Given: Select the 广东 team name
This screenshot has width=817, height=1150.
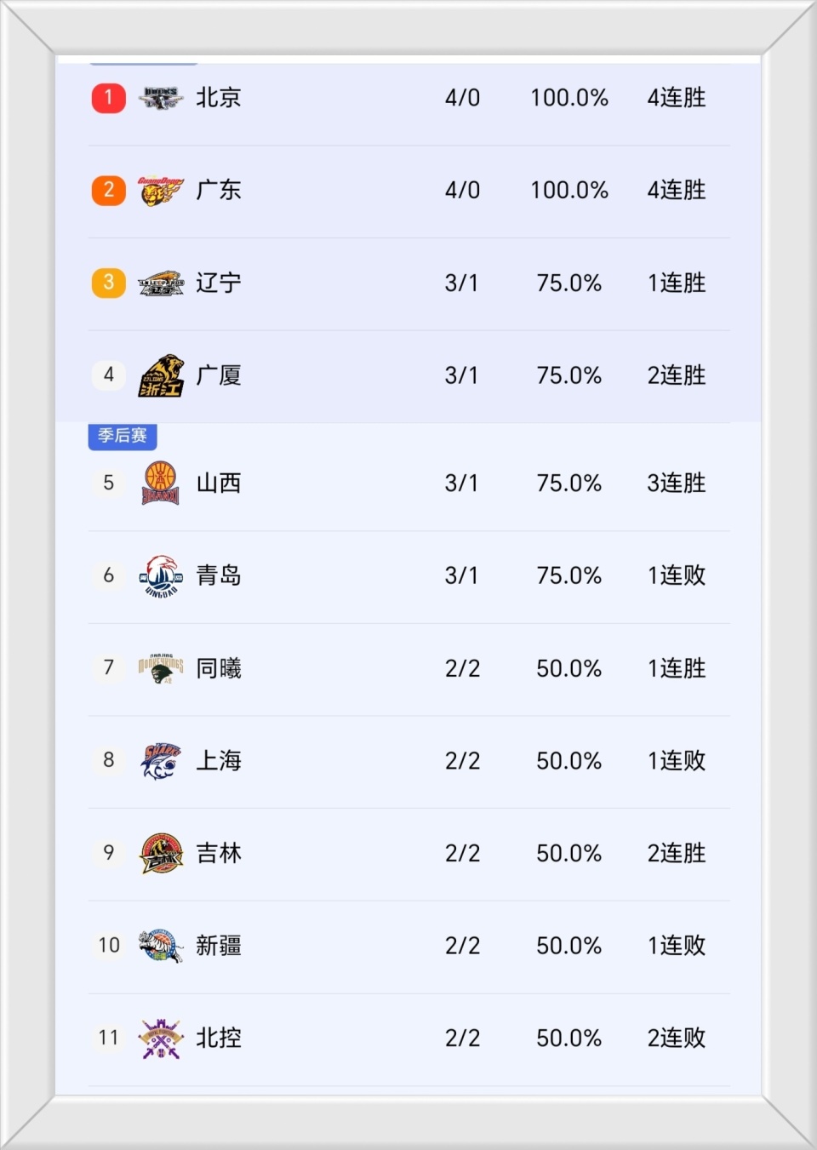Looking at the screenshot, I should tap(219, 190).
